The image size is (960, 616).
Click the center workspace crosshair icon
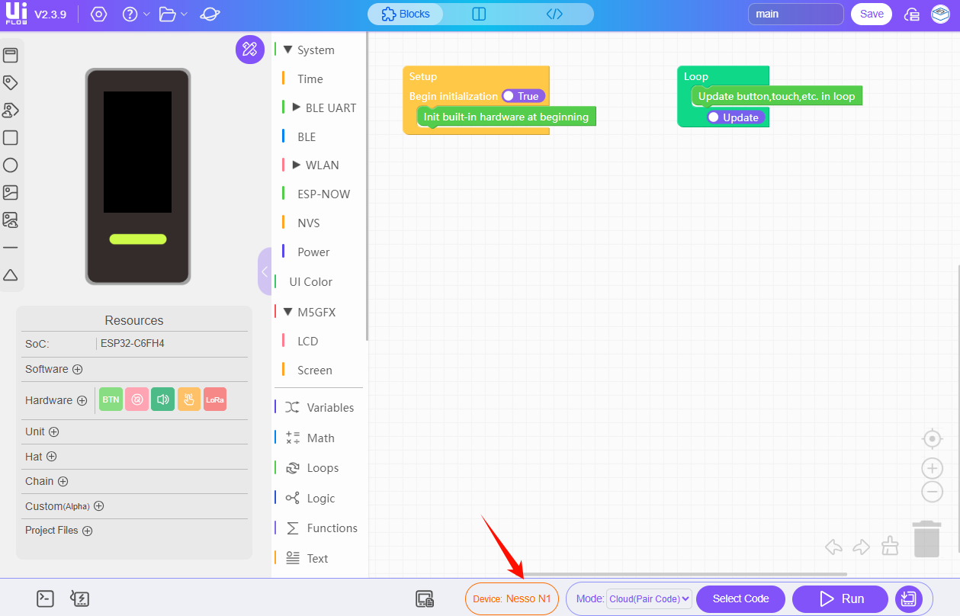tap(932, 439)
